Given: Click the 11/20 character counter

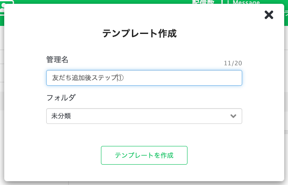Looking at the screenshot, I should (233, 63).
